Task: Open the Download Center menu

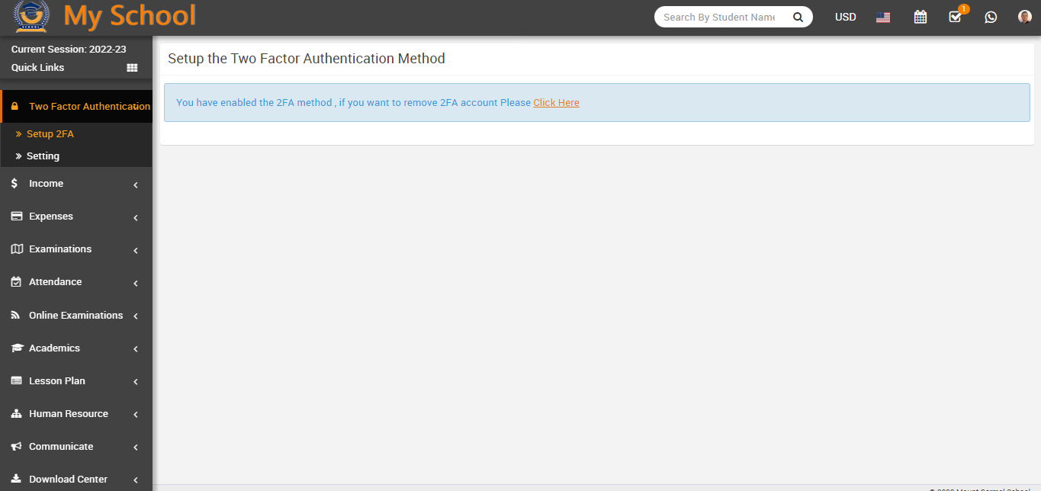Action: tap(76, 480)
